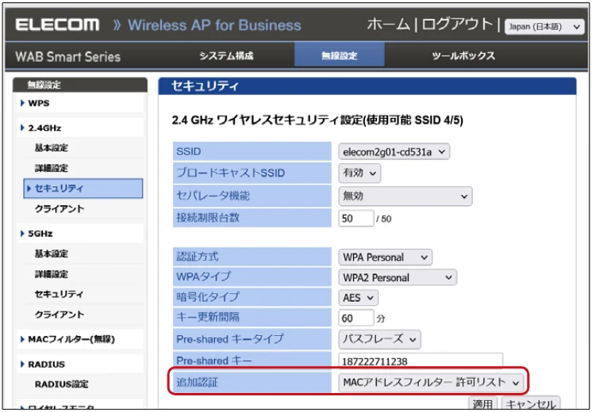Screen dimensions: 592x412
Task: Click the ELECOM logo
Action: (x=57, y=25)
